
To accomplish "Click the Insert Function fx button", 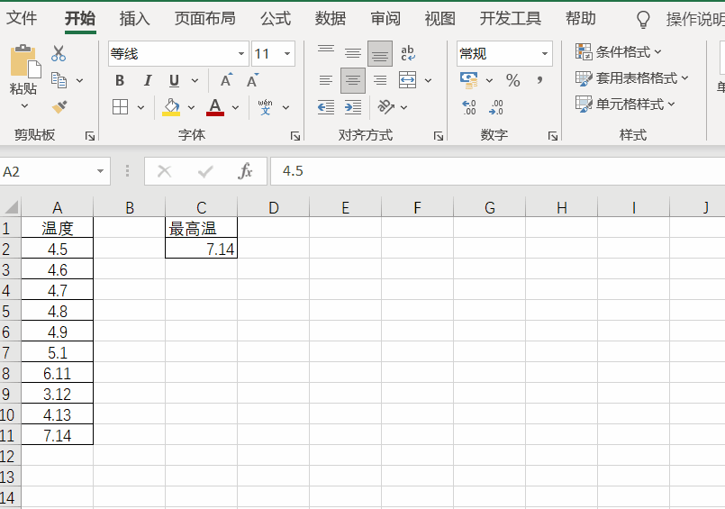I will click(x=245, y=171).
